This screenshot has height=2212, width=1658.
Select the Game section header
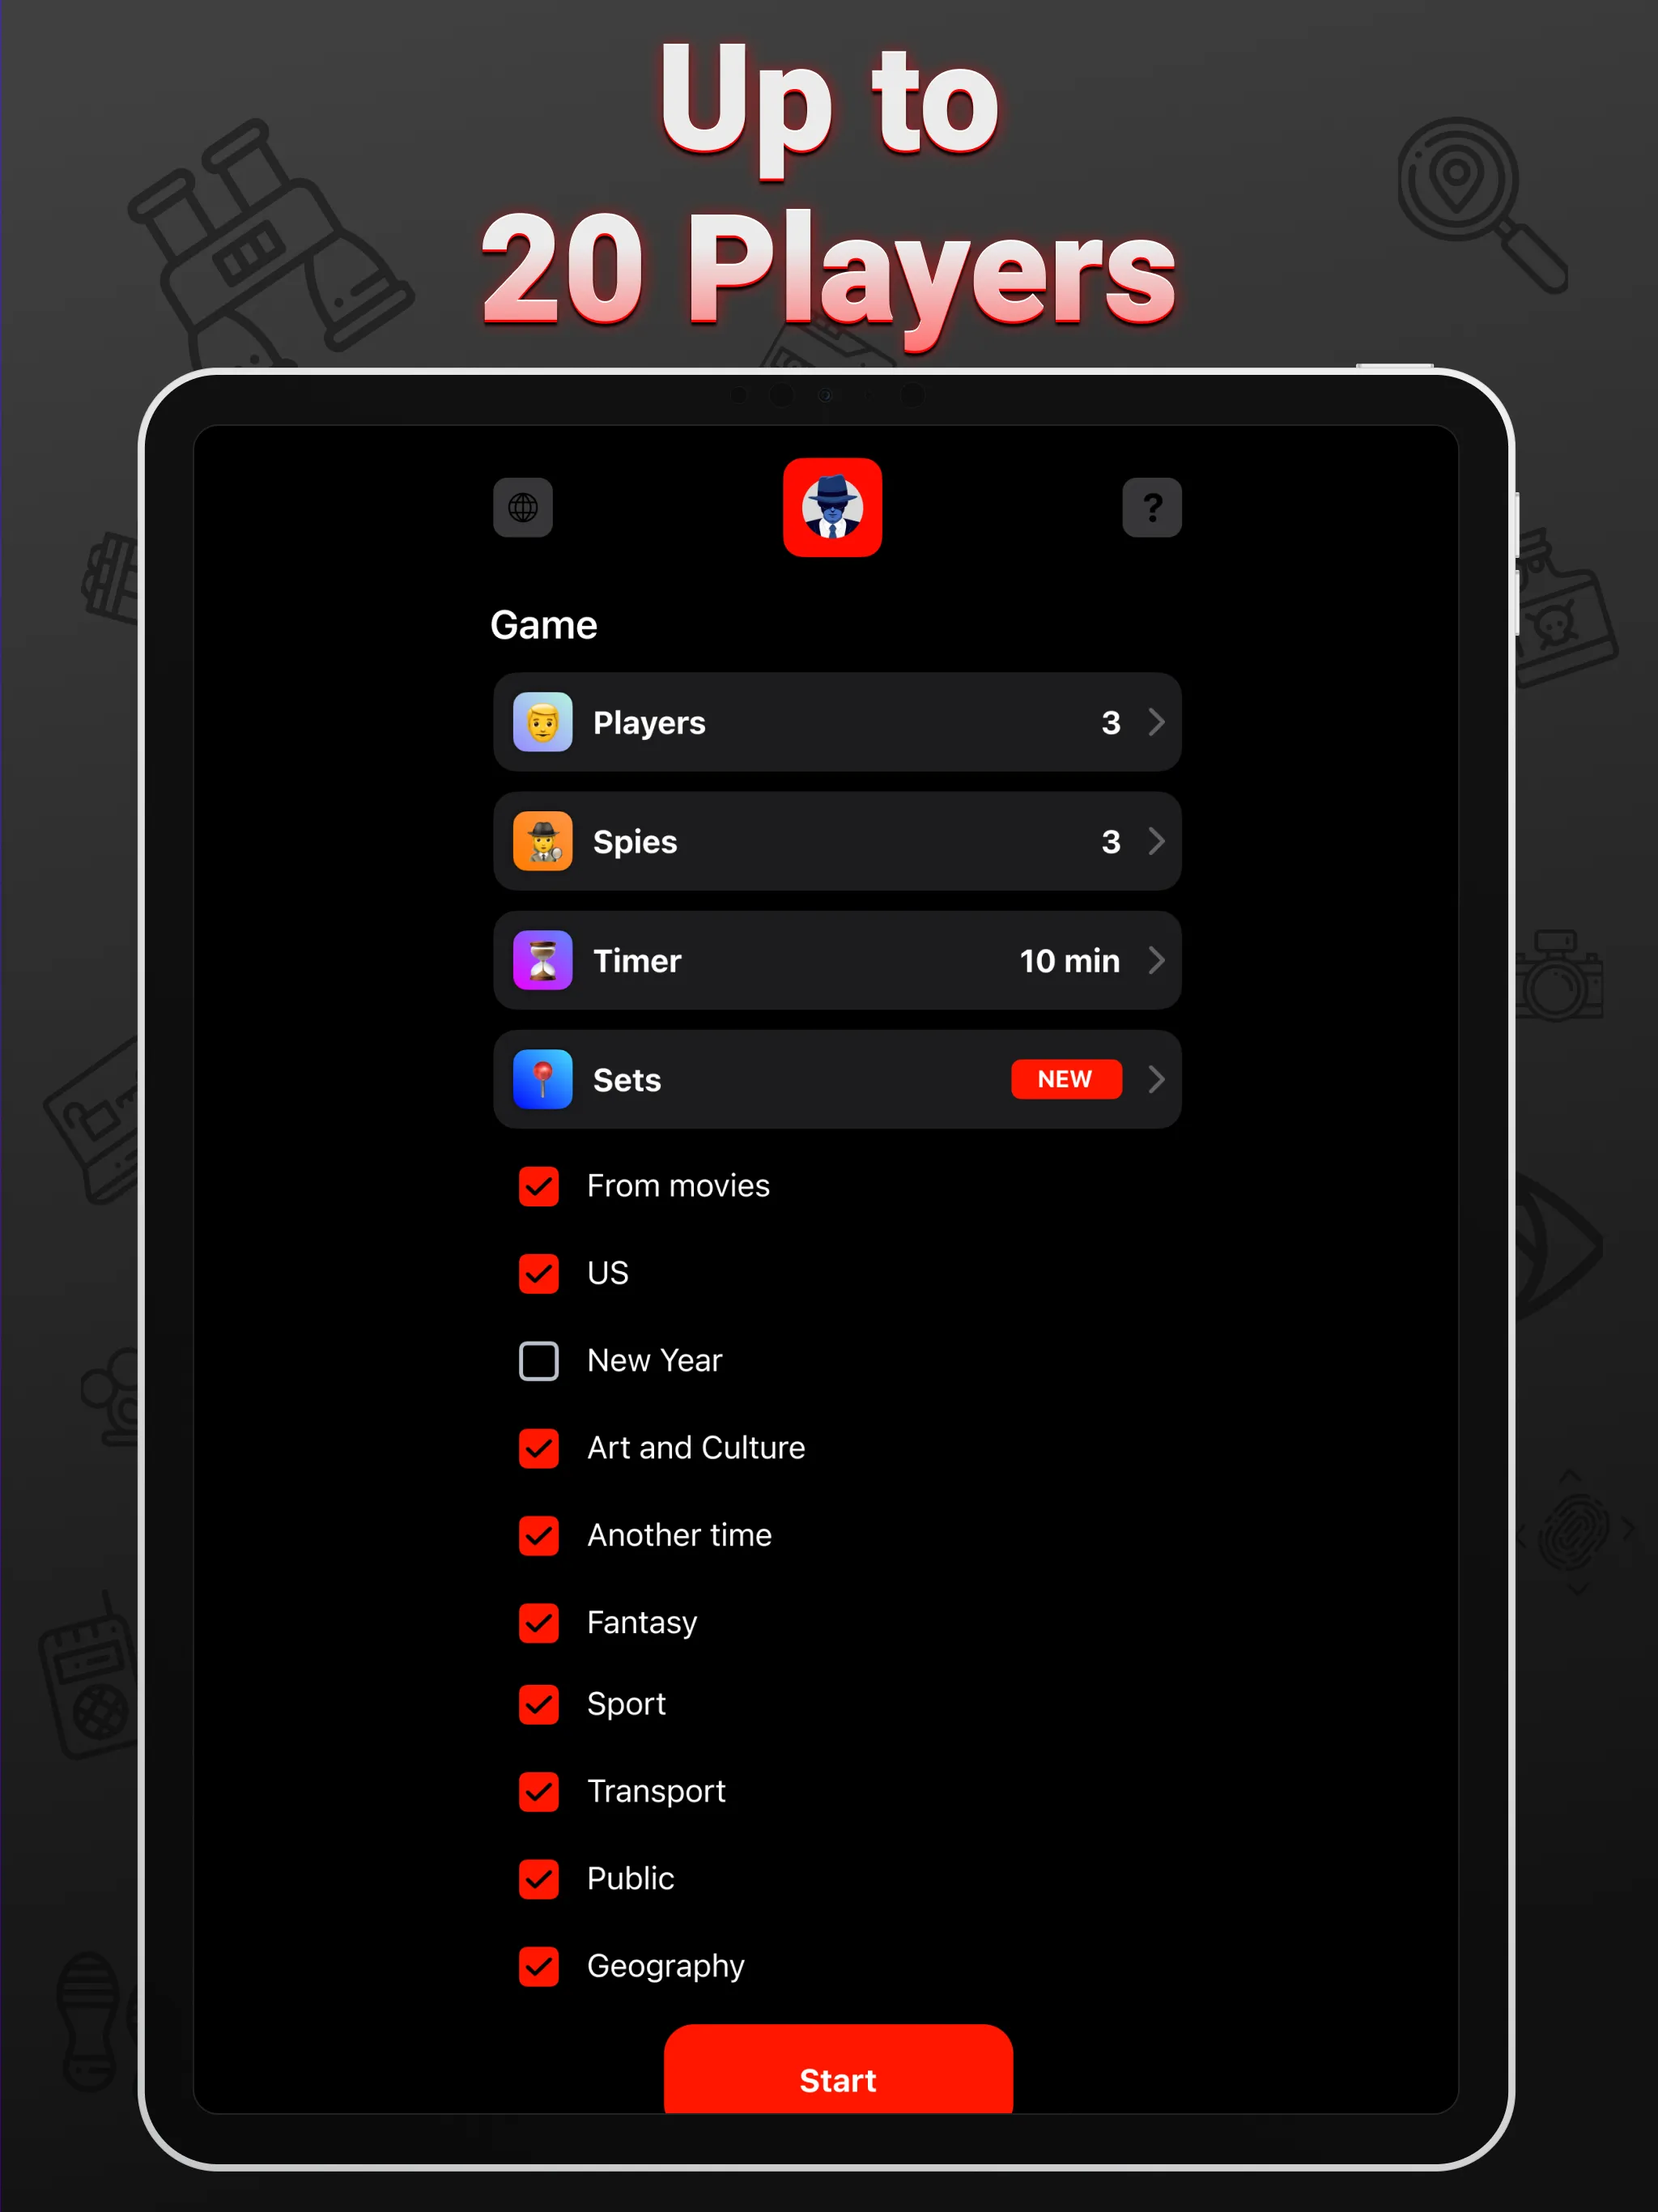point(542,623)
